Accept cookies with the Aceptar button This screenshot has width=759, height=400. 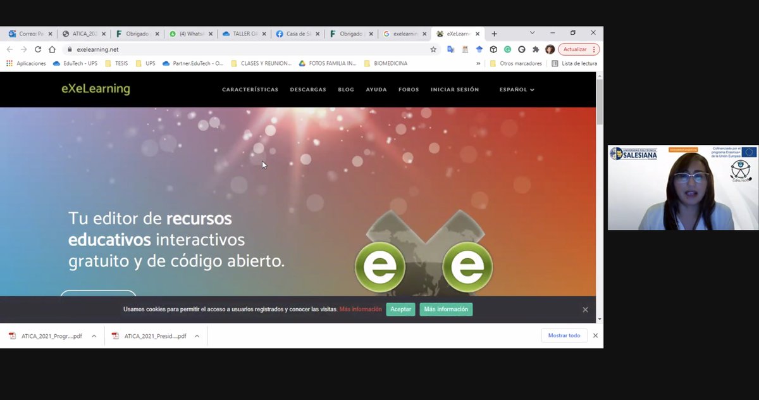pos(400,309)
